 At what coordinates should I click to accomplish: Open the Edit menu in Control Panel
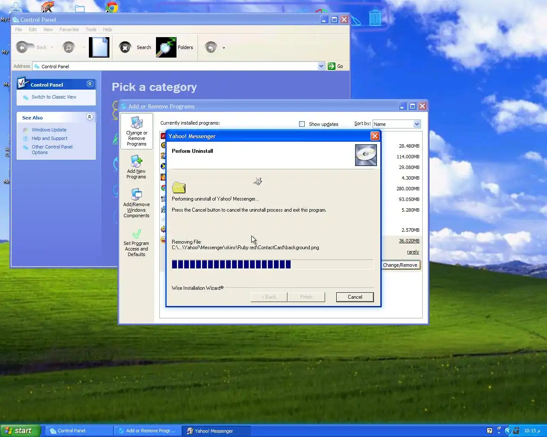click(32, 29)
